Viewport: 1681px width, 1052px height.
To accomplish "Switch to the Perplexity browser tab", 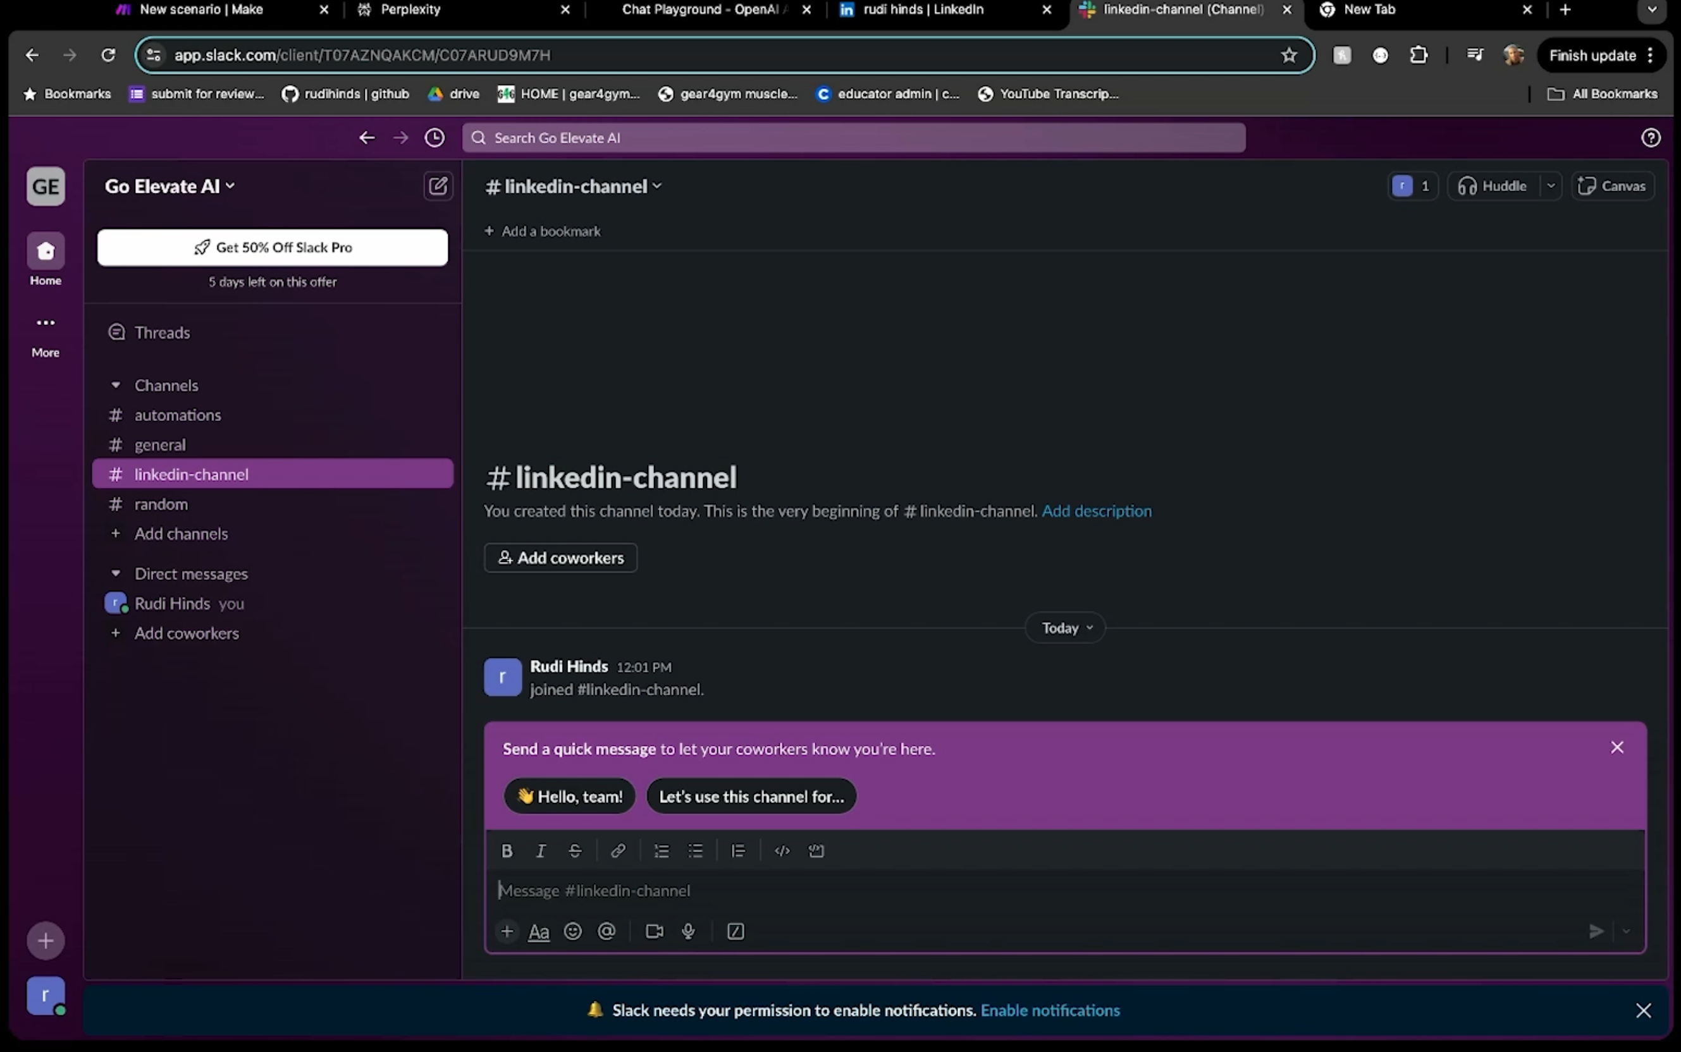I will pyautogui.click(x=410, y=9).
